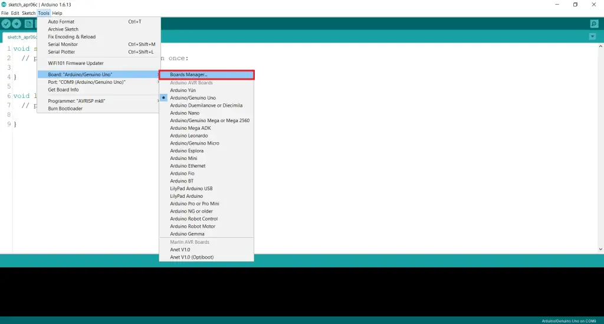Image resolution: width=604 pixels, height=324 pixels.
Task: Open the File menu
Action: 5,13
